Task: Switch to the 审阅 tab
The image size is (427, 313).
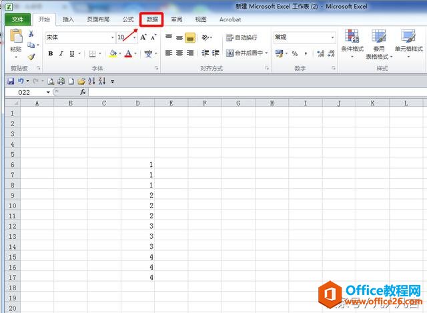Action: pos(176,19)
